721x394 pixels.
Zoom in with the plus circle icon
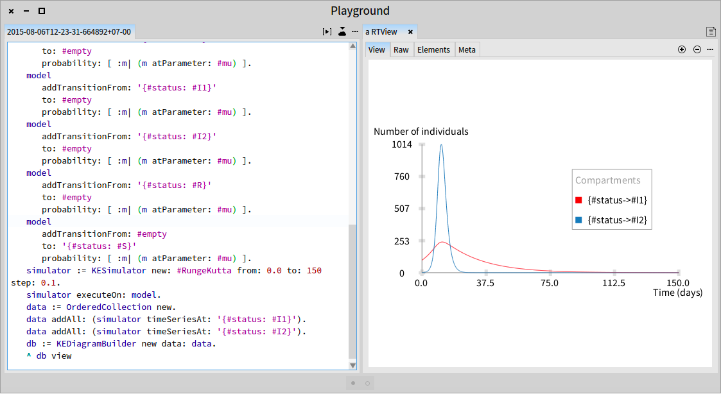pyautogui.click(x=682, y=49)
